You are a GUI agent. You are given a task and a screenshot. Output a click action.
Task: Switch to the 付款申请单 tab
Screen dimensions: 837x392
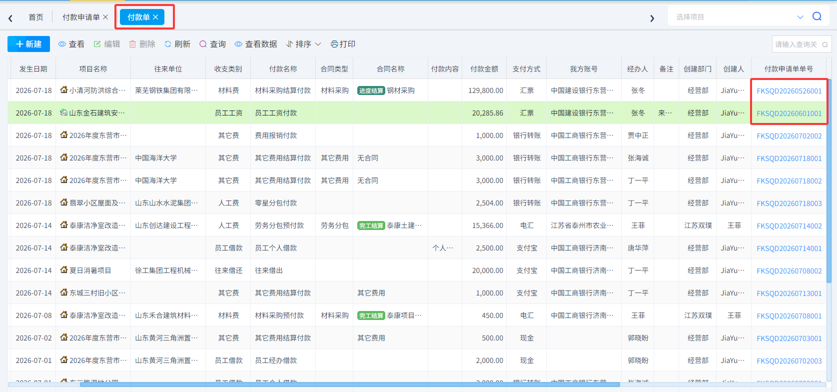click(x=81, y=17)
